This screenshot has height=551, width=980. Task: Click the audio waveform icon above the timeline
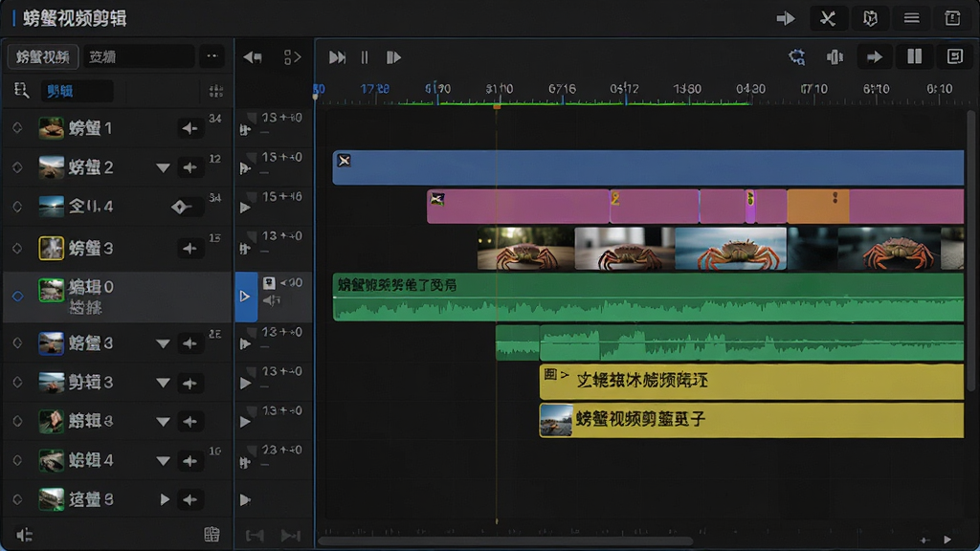(x=835, y=56)
